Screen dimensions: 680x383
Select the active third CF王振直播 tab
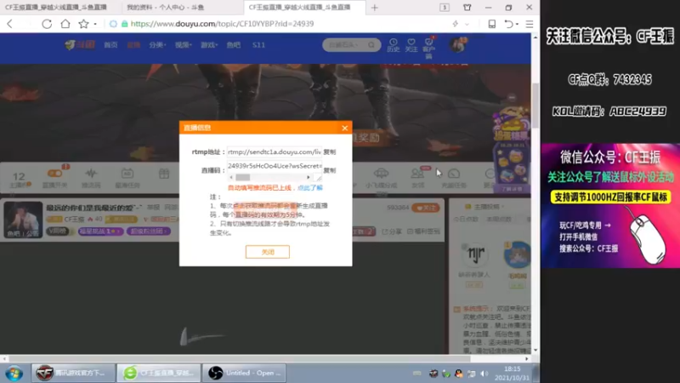pos(300,8)
